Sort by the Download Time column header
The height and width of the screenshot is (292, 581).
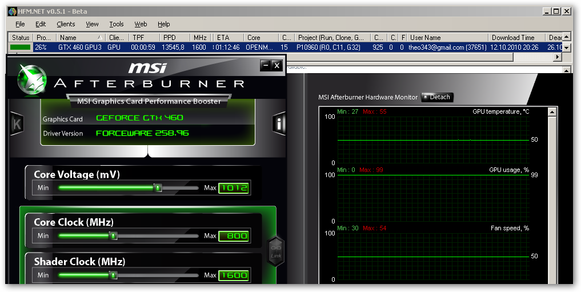point(517,37)
